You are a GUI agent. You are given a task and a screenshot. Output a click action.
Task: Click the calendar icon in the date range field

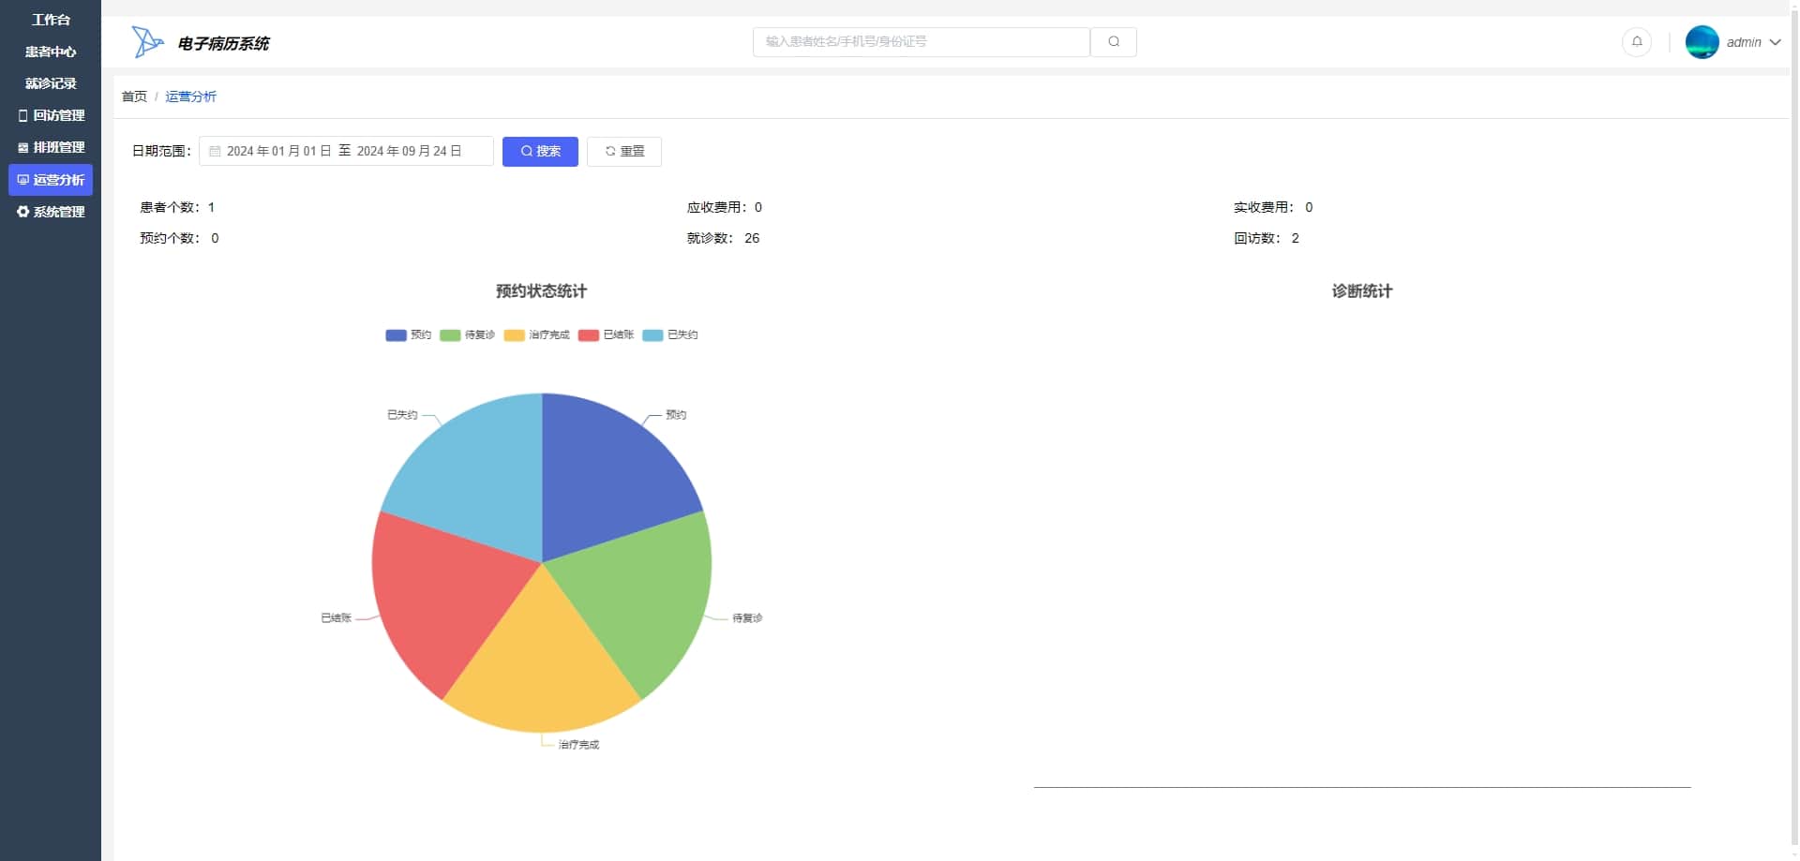click(x=215, y=151)
